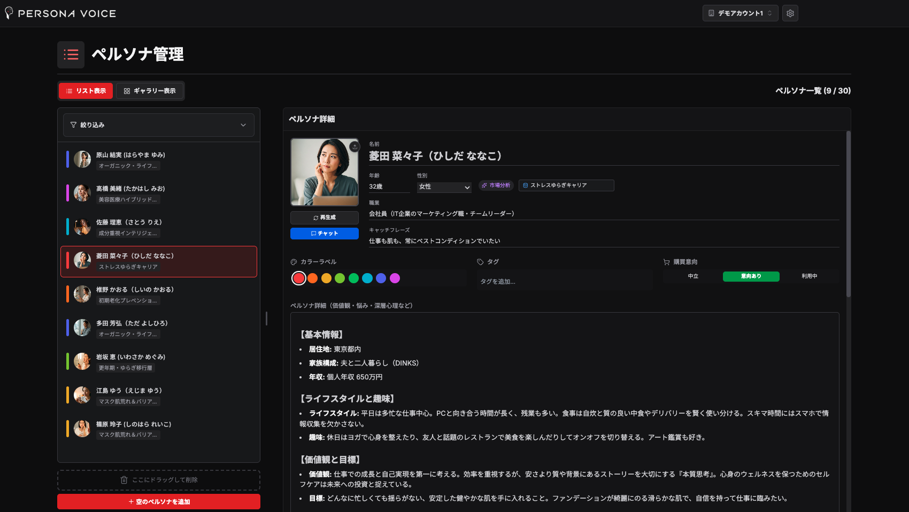Click the trash icon in the drag-delete zone

tap(124, 479)
